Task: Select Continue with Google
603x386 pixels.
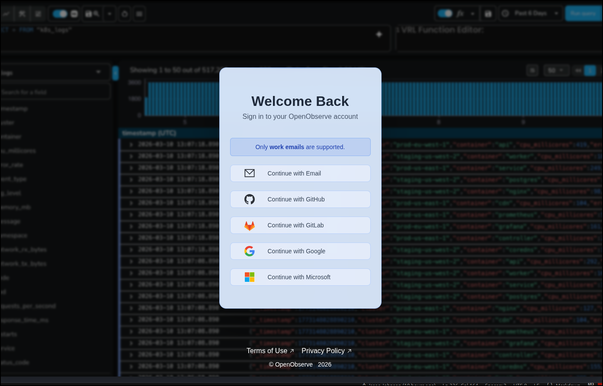Action: 300,251
